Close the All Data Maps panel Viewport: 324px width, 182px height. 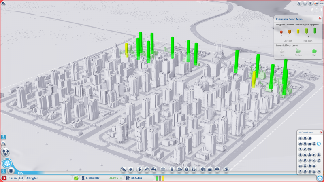click(321, 132)
